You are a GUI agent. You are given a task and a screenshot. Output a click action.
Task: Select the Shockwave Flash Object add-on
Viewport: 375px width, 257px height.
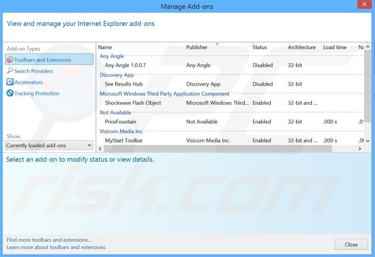click(133, 103)
